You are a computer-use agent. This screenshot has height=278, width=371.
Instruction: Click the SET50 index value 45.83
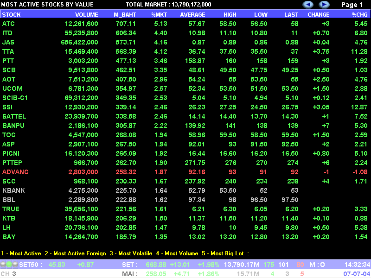[x=57, y=265]
